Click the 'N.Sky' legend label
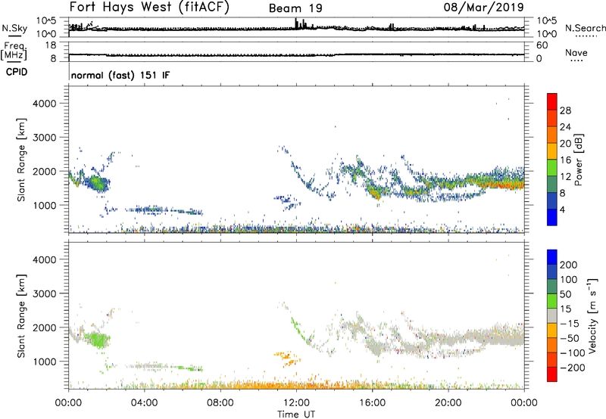 click(14, 28)
